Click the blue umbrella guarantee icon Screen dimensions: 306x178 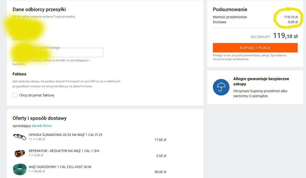click(x=221, y=87)
